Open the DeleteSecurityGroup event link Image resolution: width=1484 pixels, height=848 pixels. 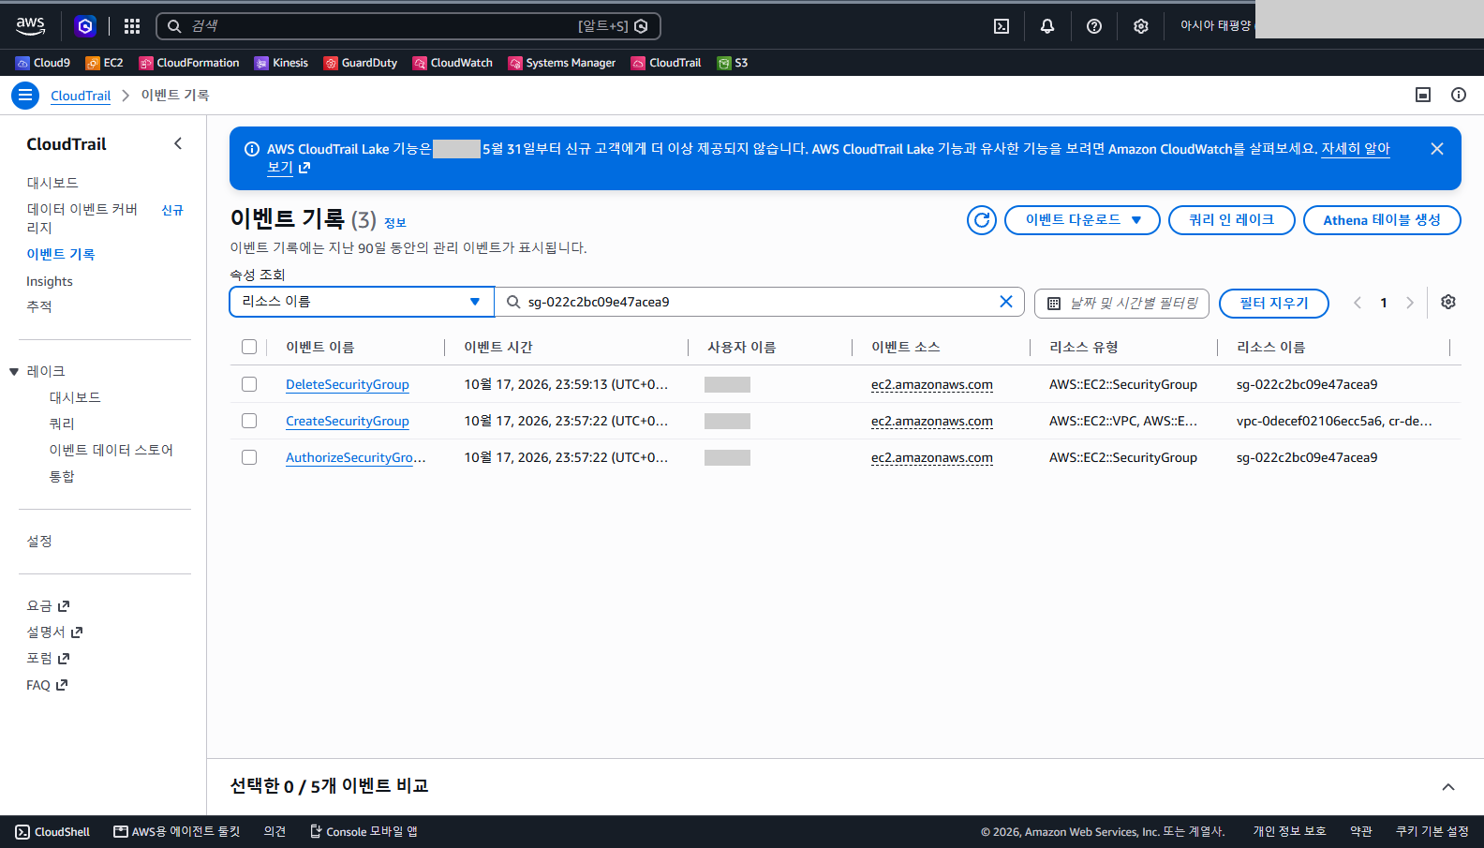(x=348, y=384)
